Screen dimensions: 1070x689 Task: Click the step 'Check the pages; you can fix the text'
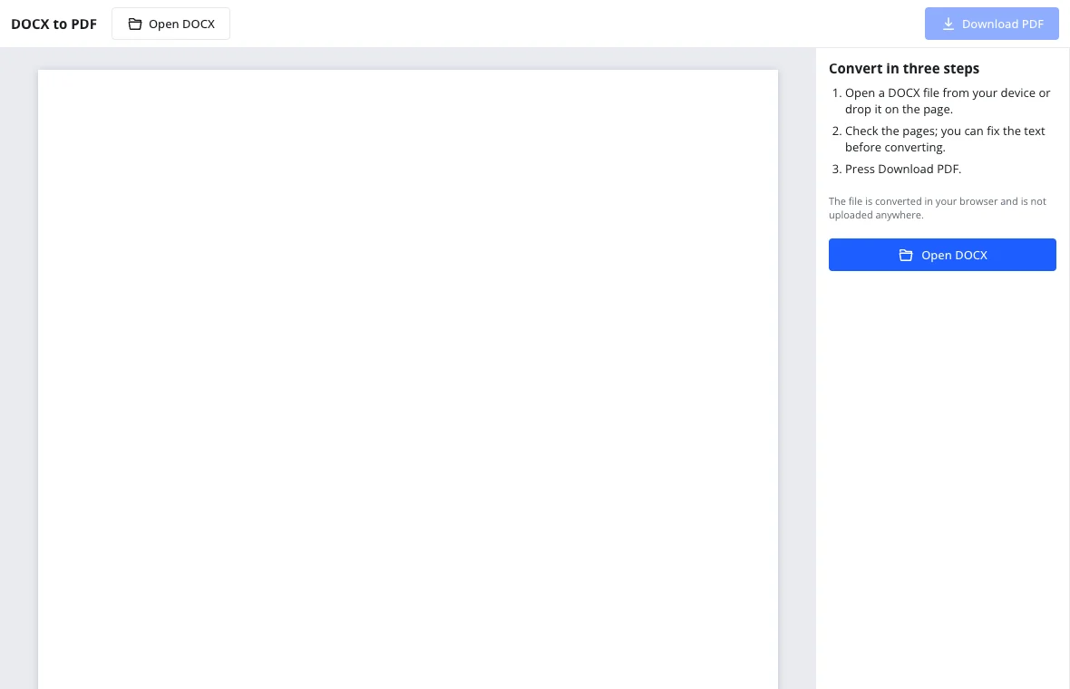[945, 140]
